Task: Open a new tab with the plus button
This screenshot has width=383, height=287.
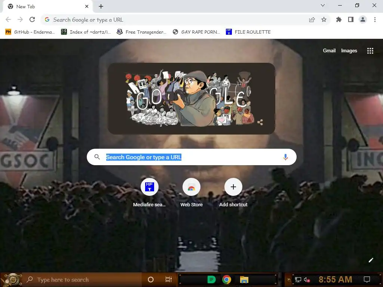Action: (x=101, y=7)
